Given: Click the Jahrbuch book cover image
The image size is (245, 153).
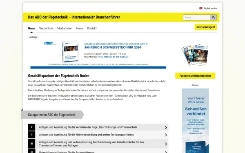Looking at the screenshot, I should click(70, 51).
